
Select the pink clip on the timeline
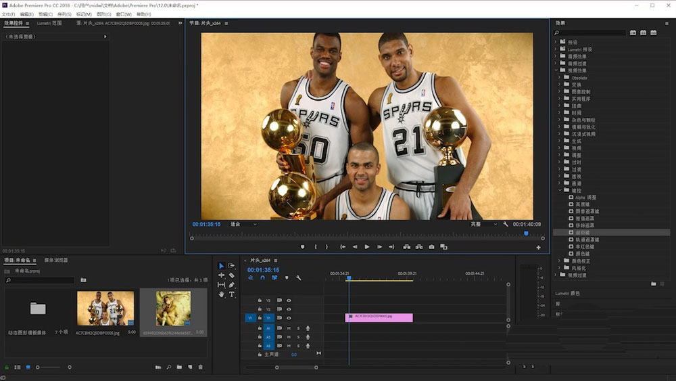tap(379, 317)
